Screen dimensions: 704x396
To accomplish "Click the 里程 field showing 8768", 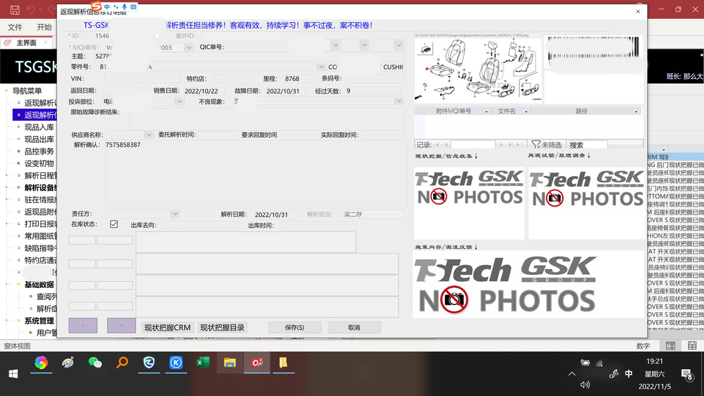I will [299, 79].
